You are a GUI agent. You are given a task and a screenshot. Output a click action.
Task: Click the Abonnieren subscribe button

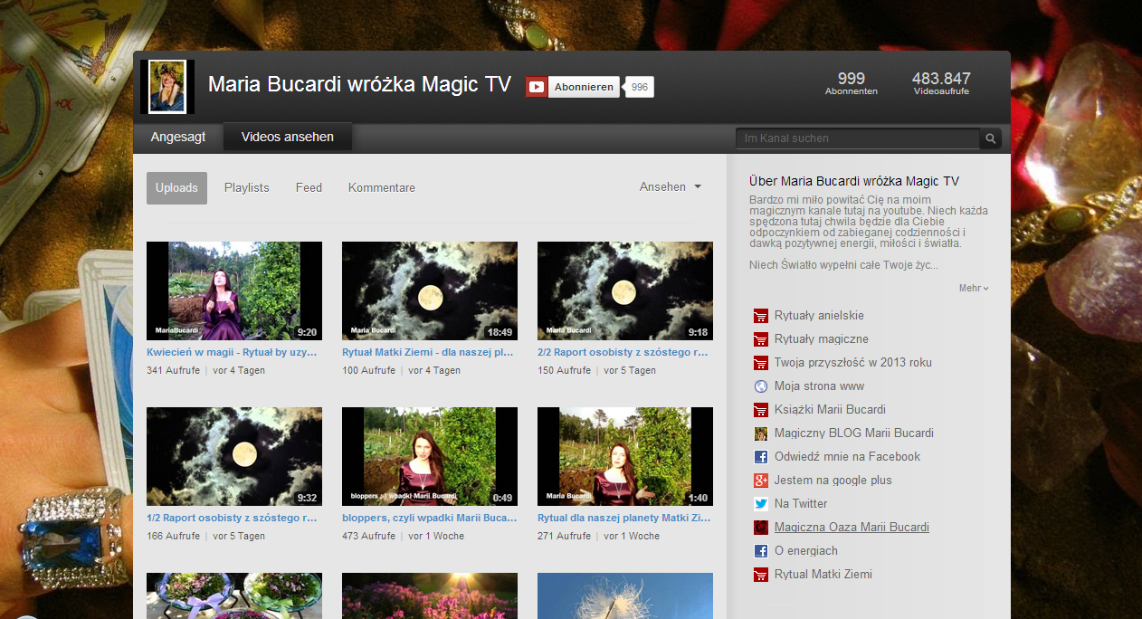573,87
